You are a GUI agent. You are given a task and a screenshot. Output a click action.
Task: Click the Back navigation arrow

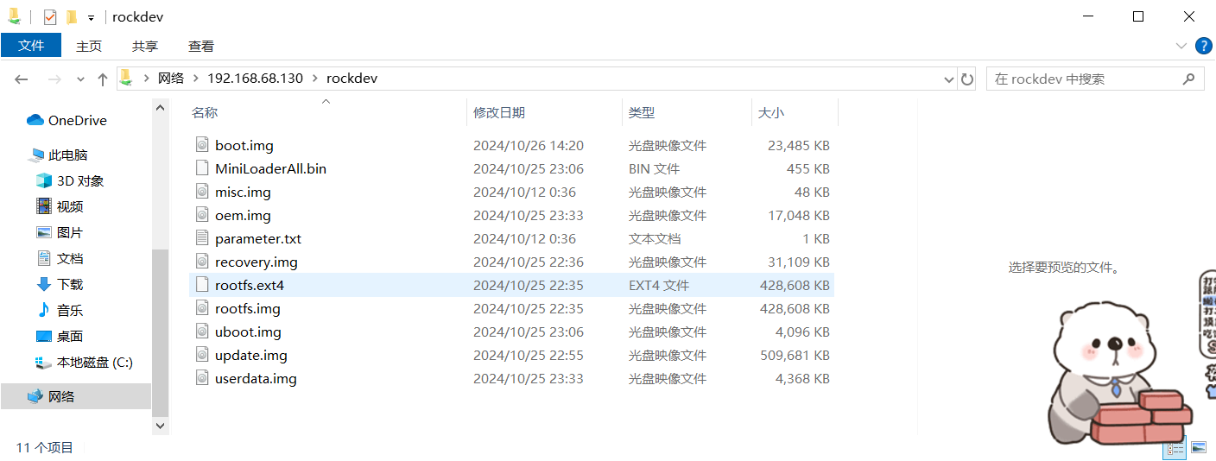[22, 79]
